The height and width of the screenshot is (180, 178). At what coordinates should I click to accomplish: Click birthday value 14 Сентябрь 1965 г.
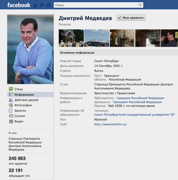(x=109, y=66)
